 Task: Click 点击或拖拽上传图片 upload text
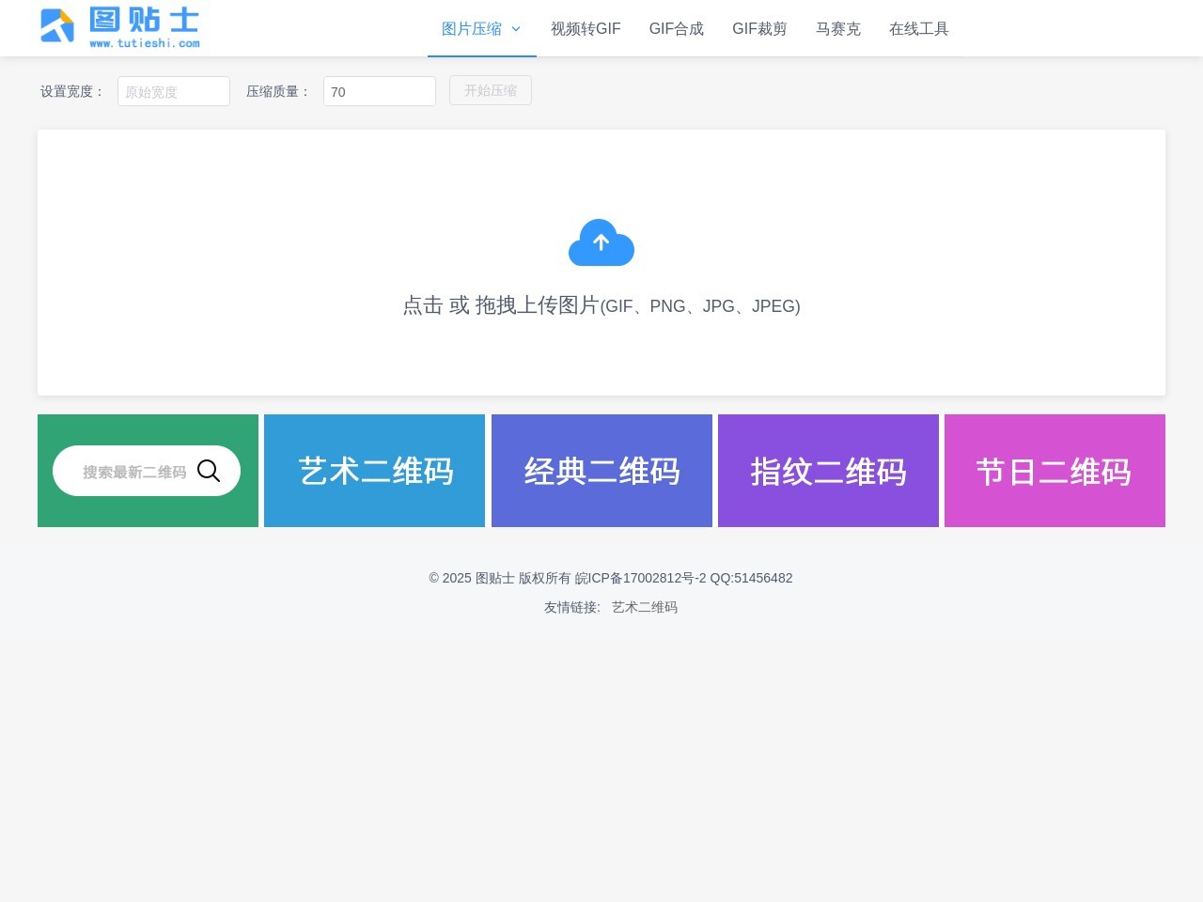(x=601, y=305)
